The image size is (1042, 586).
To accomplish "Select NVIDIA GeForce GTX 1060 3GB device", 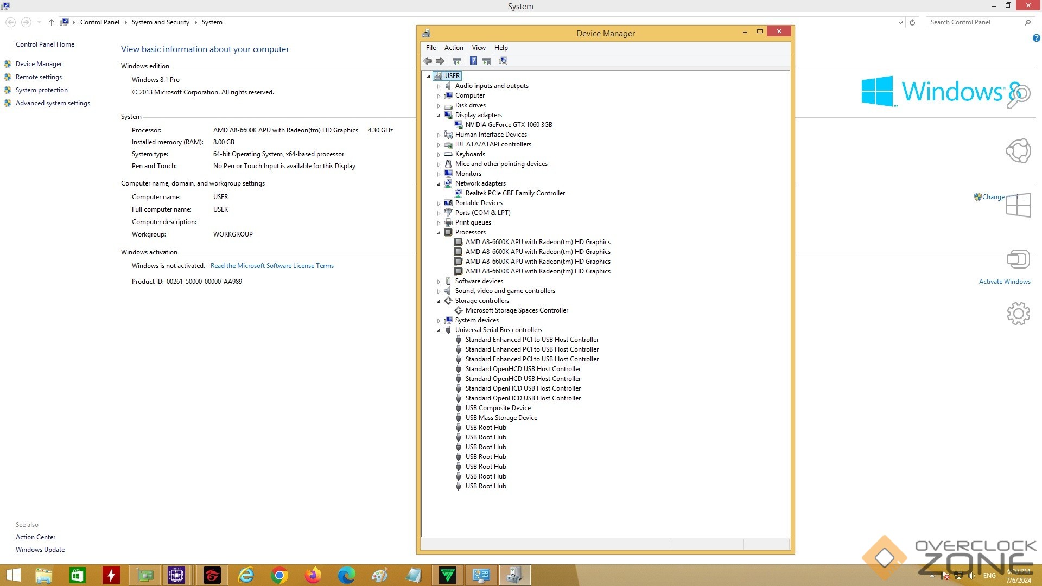I will (509, 125).
